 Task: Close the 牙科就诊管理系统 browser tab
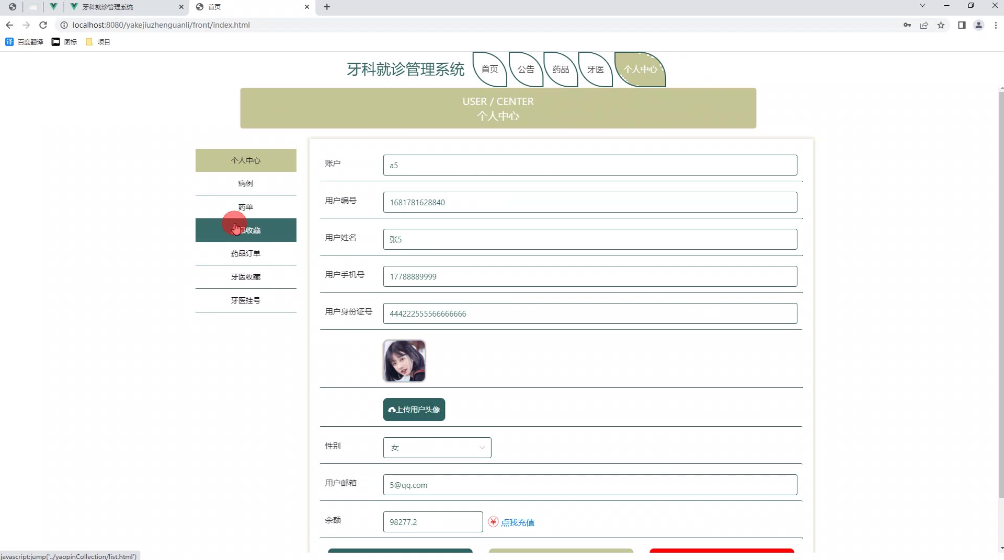click(x=181, y=7)
